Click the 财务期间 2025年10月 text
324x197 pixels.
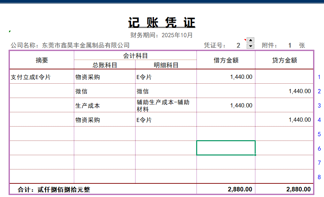pyautogui.click(x=162, y=35)
